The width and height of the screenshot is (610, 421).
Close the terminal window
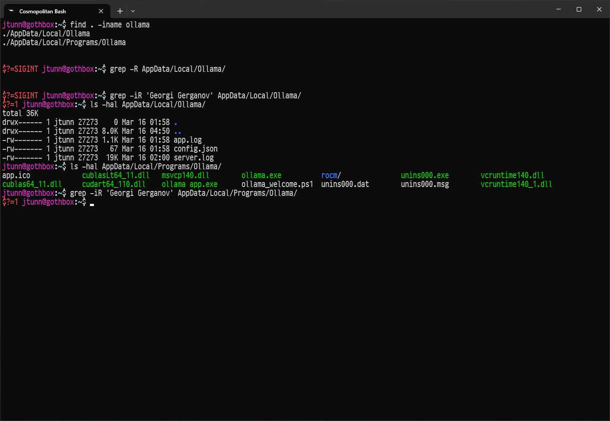(599, 9)
